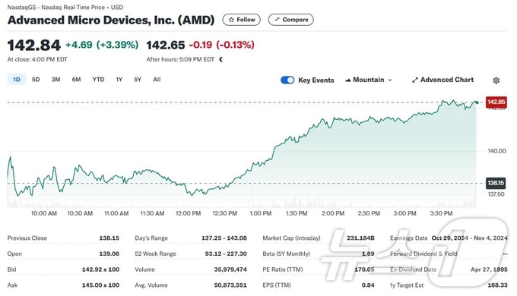Switch to the 5Y range tab
Viewport: 517px width, 296px height.
click(x=138, y=80)
